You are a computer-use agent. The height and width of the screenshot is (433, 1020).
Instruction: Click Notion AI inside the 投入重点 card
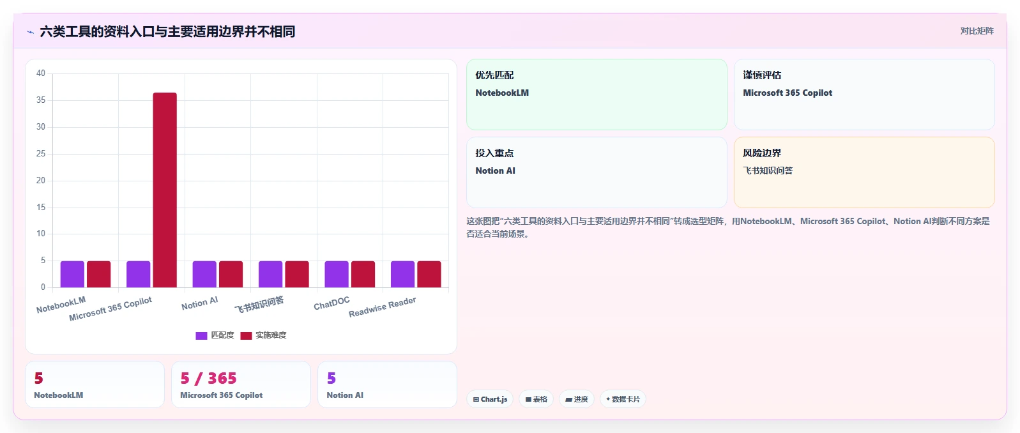point(495,171)
